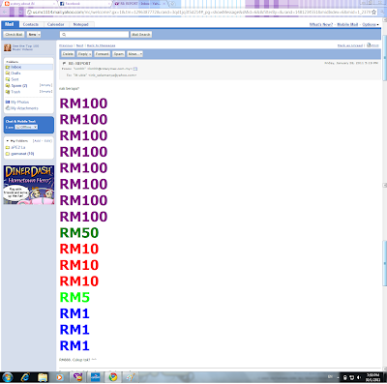Click the Chrome back arrow button

5,12
